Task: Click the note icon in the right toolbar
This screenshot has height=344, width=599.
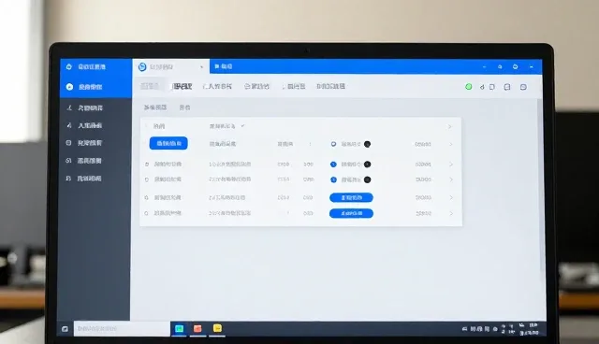Action: (x=507, y=87)
